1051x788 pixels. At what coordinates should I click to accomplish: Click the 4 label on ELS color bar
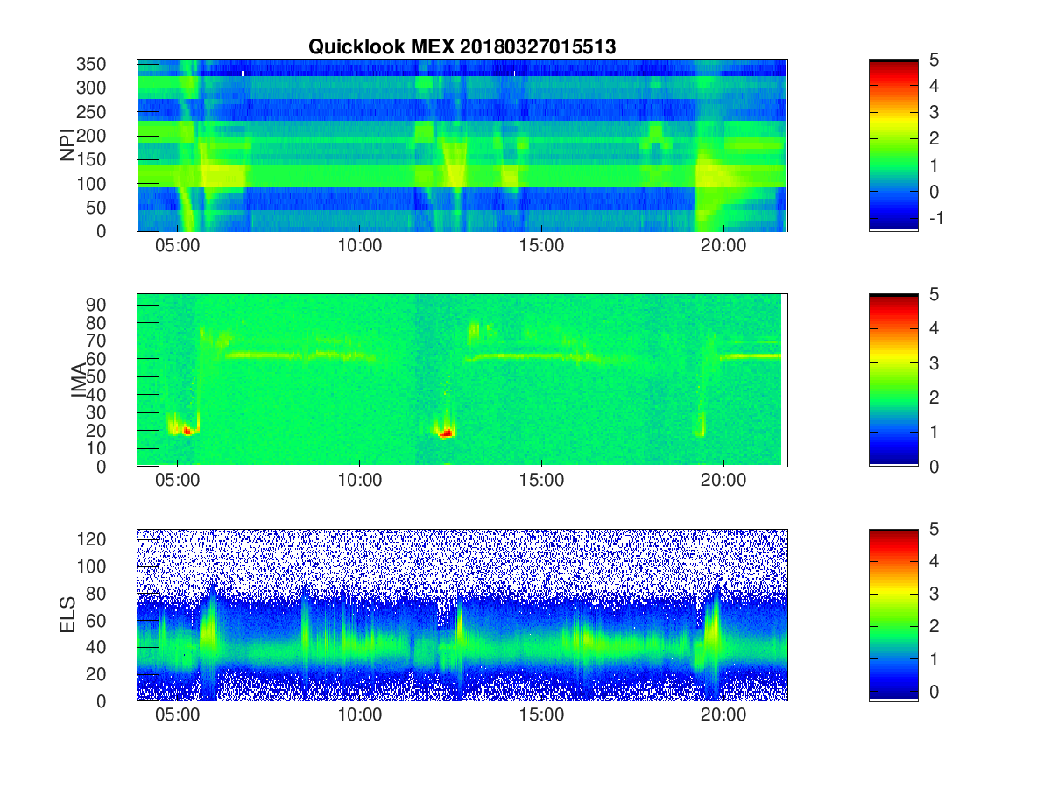coord(935,562)
